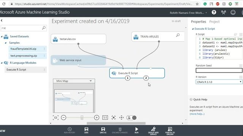
Task: Click the first browser extension icon
Action: point(205,4)
